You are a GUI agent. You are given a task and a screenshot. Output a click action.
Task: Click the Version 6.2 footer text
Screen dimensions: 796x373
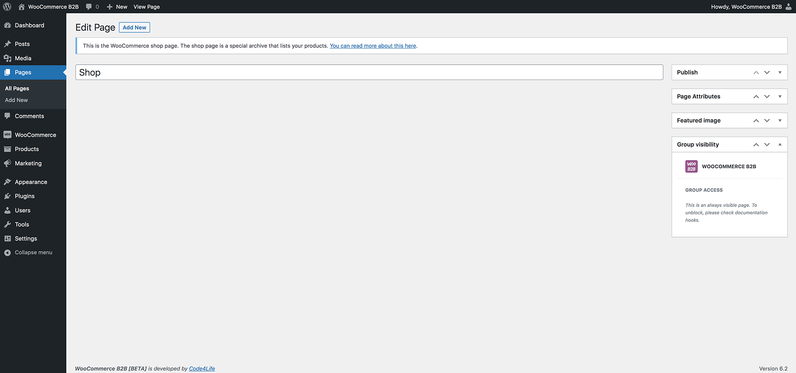pyautogui.click(x=773, y=368)
